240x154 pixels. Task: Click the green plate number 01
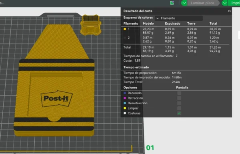tap(150, 148)
